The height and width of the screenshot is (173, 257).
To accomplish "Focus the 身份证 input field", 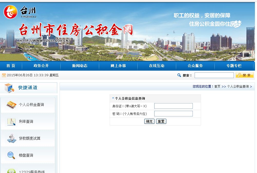I will (x=173, y=106).
